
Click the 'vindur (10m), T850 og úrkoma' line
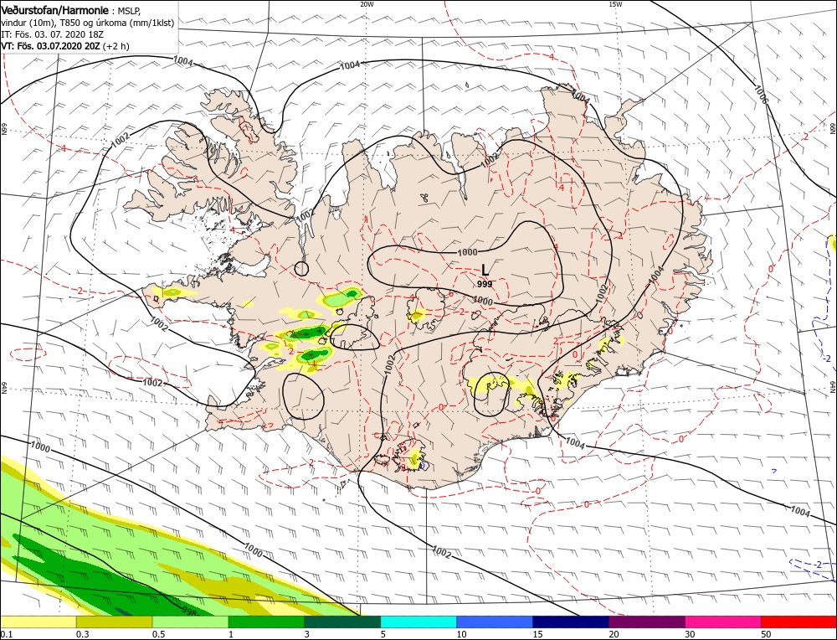88,23
